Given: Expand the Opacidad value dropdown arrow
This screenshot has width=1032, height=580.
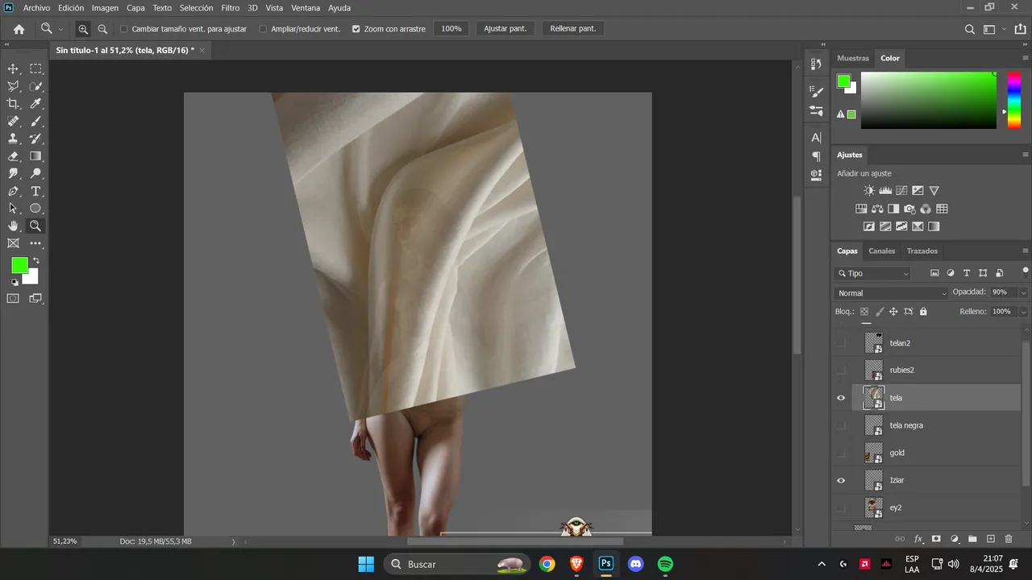Looking at the screenshot, I should (x=1023, y=292).
